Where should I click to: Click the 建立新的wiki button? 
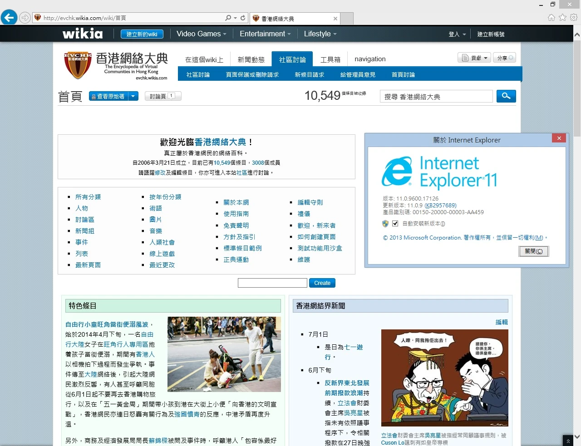pyautogui.click(x=142, y=34)
